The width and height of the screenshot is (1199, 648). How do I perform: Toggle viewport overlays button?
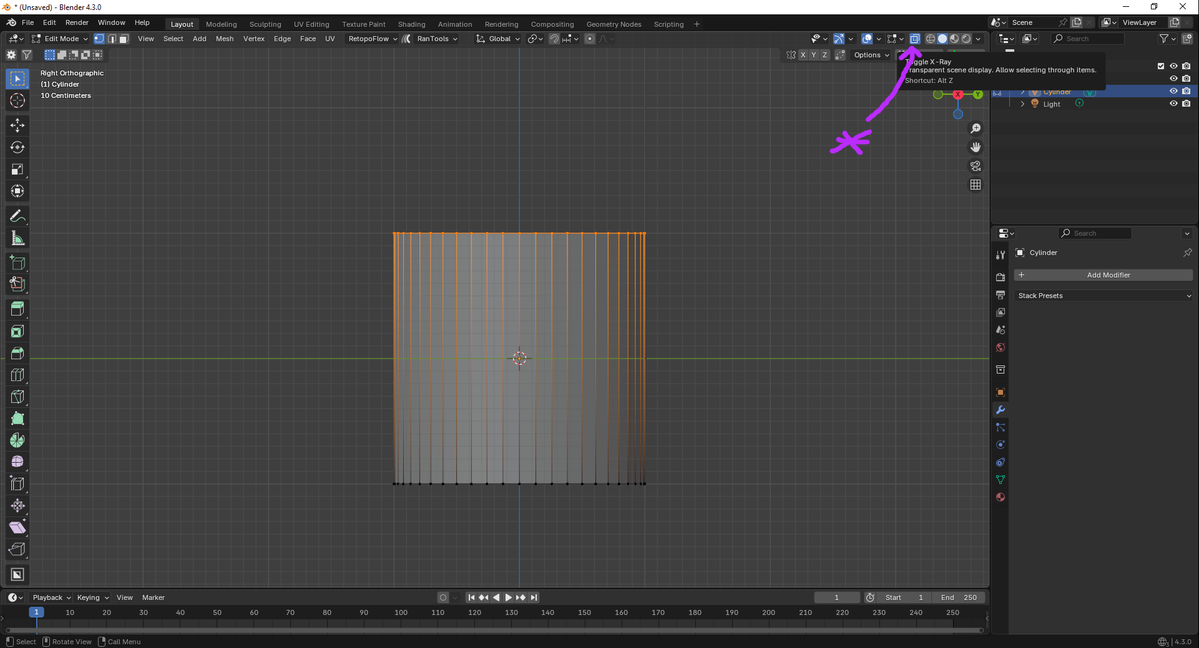[x=867, y=39]
